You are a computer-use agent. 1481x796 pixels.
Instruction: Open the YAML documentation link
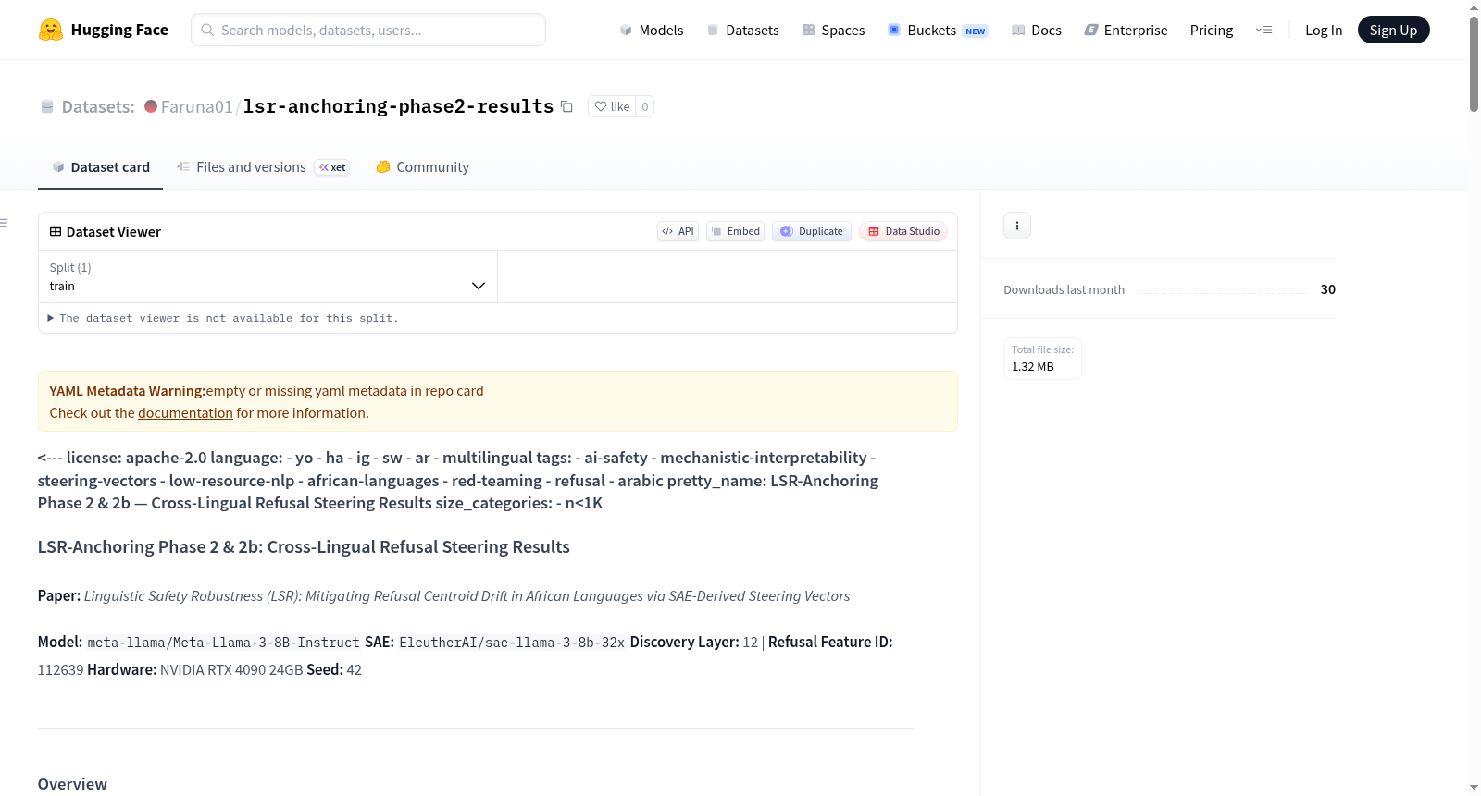click(185, 413)
